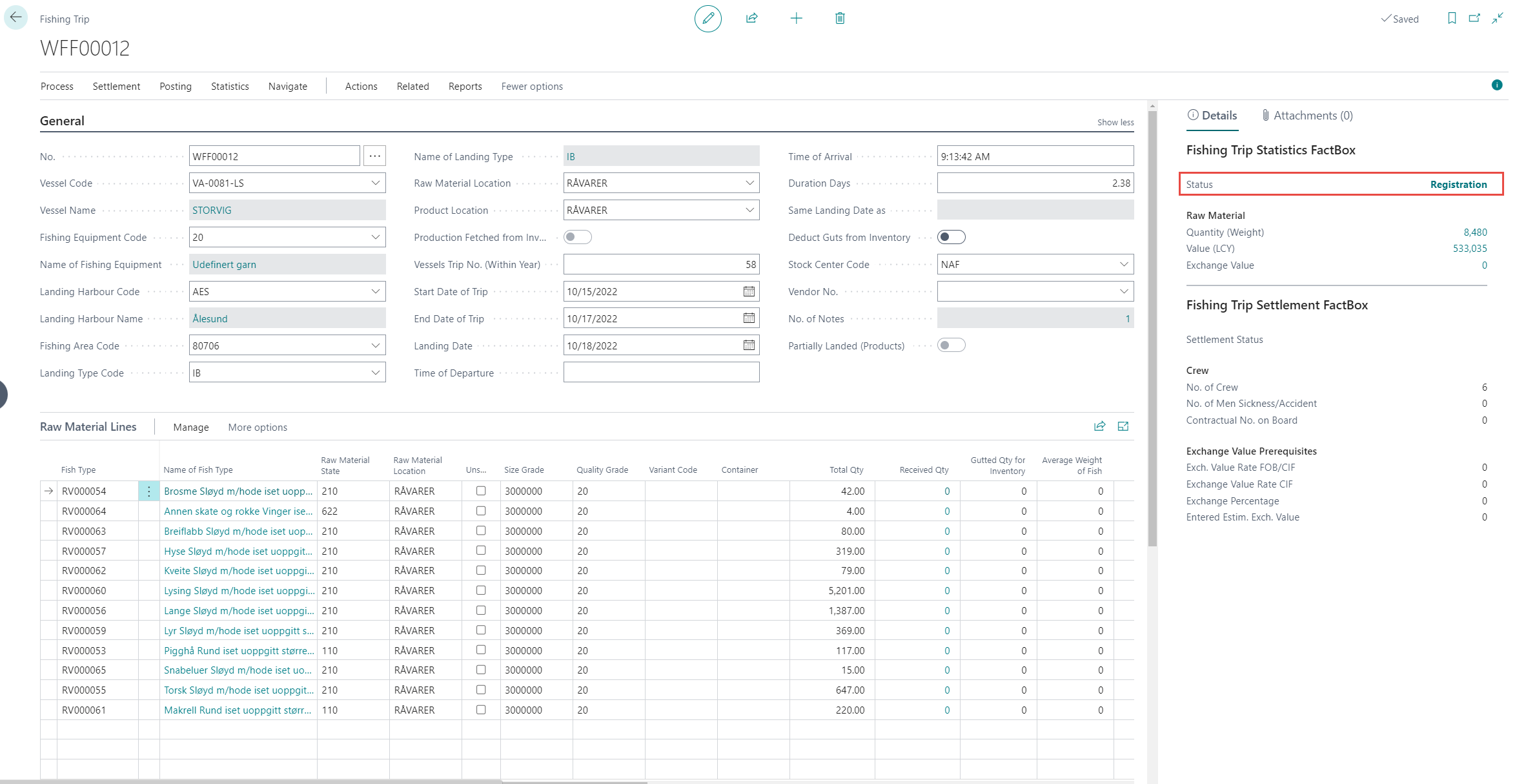
Task: Expand the Vessel Code dropdown
Action: (x=375, y=183)
